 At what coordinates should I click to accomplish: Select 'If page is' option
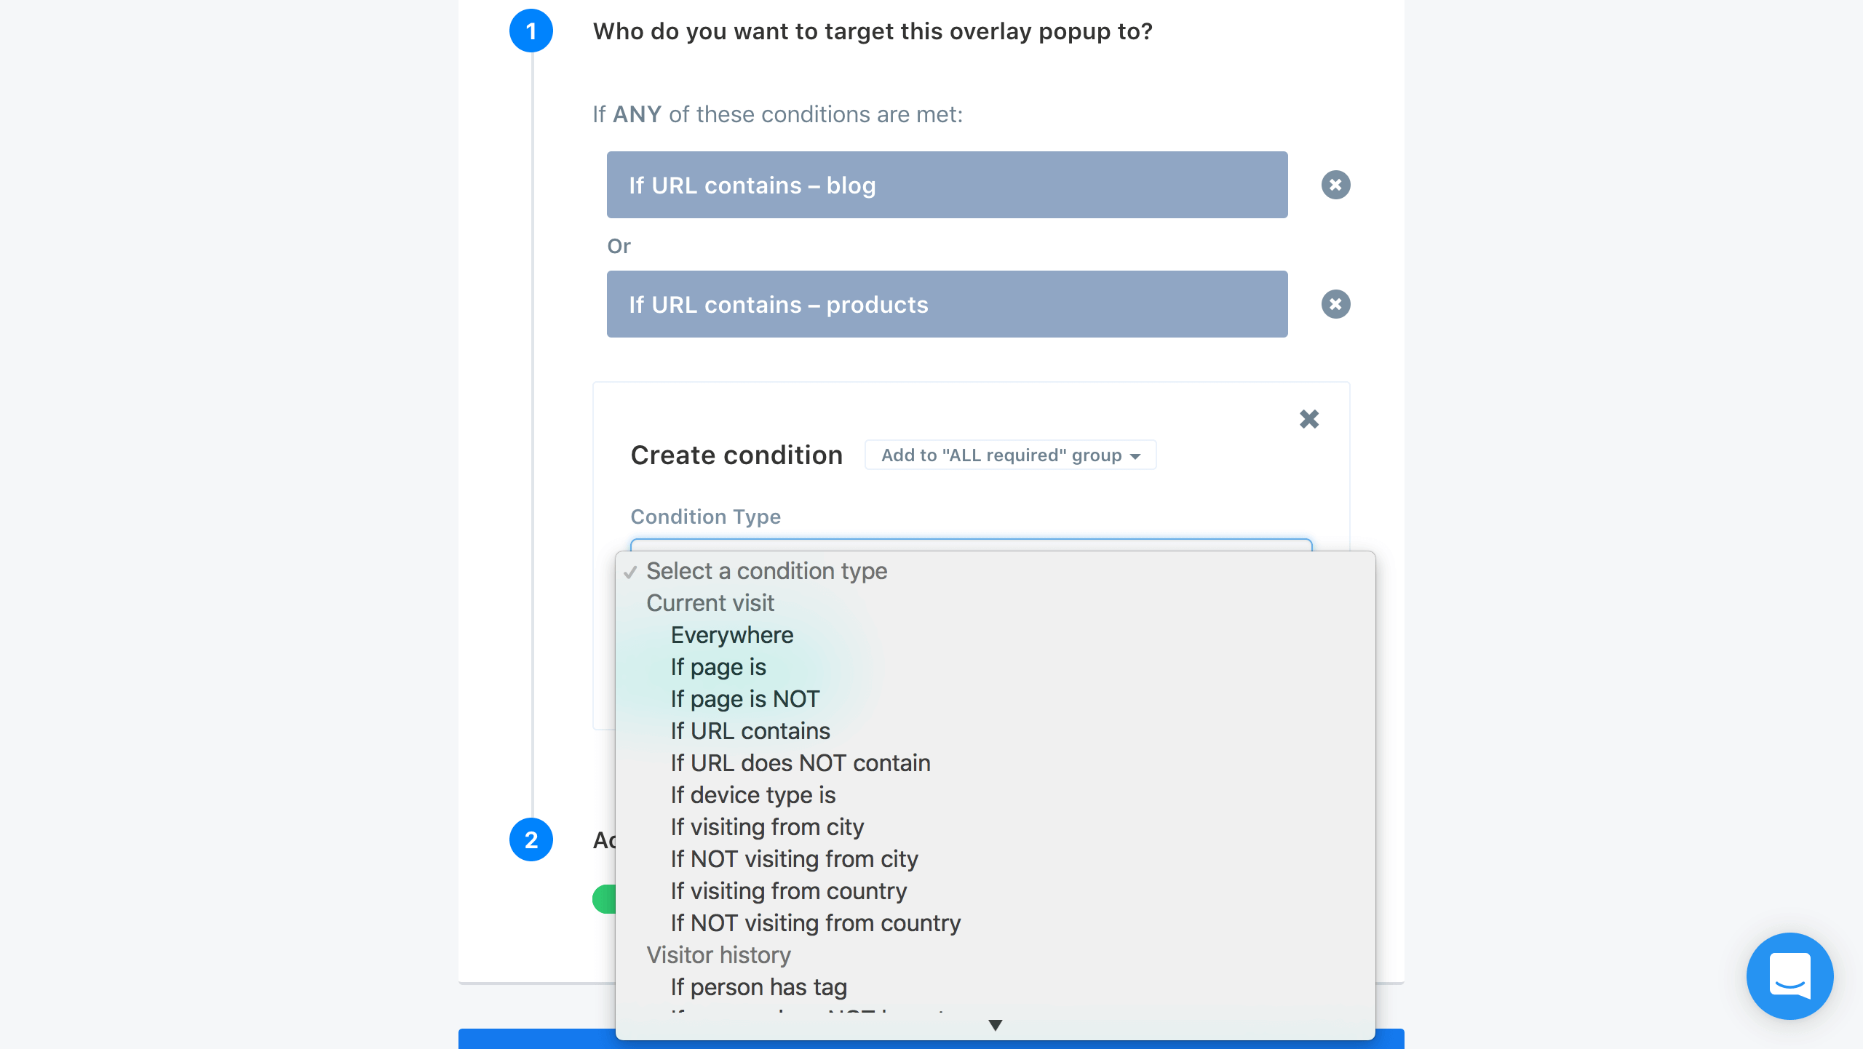(x=718, y=667)
